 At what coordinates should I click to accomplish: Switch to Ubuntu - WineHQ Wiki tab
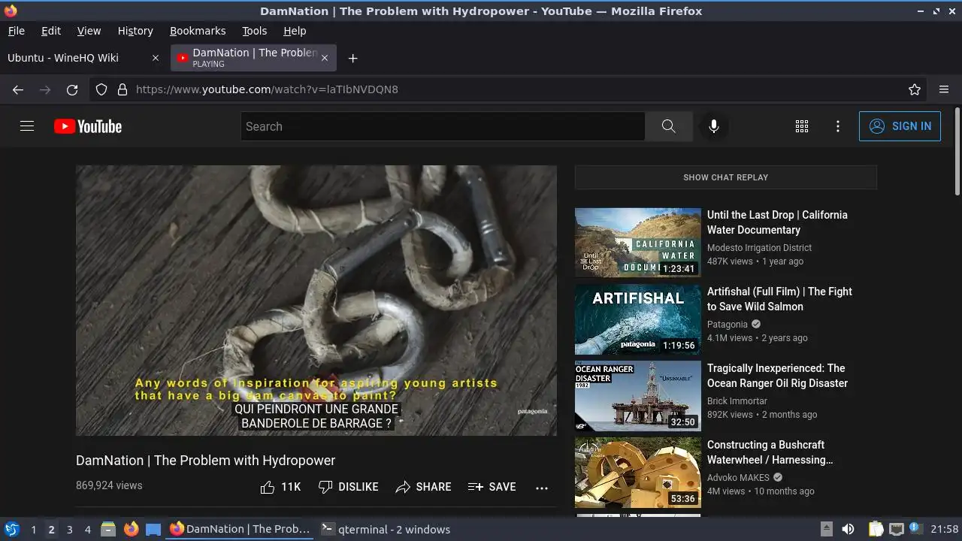tap(75, 58)
